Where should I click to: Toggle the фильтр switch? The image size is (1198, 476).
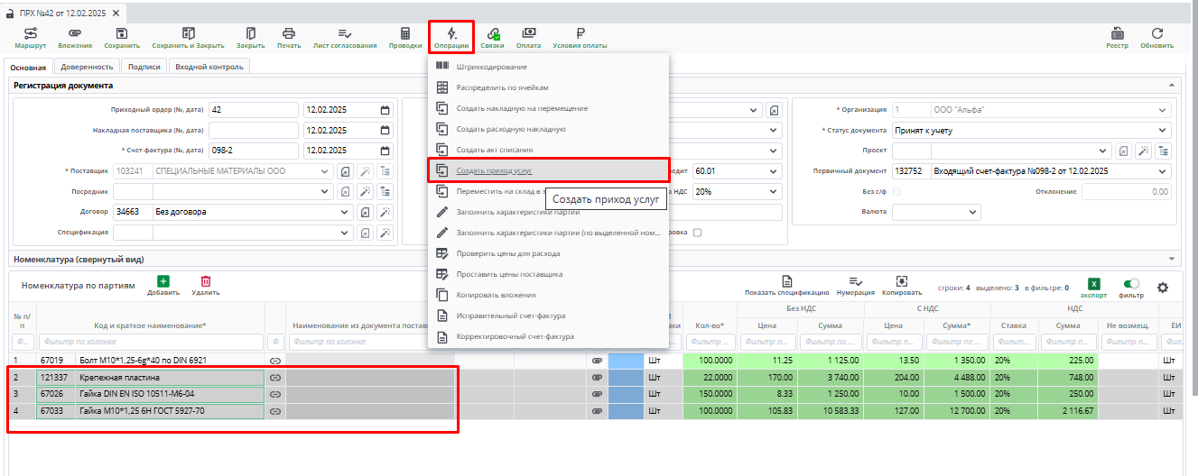pyautogui.click(x=1131, y=283)
